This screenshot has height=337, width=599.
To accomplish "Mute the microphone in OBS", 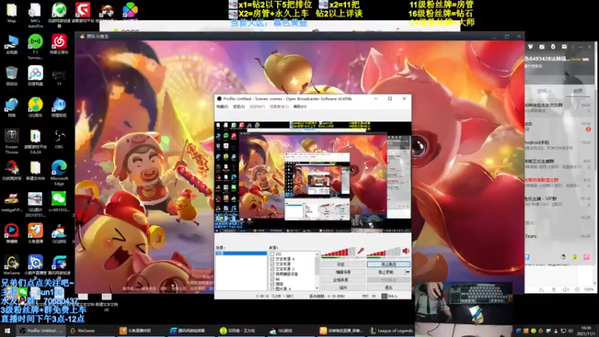I will pyautogui.click(x=360, y=251).
